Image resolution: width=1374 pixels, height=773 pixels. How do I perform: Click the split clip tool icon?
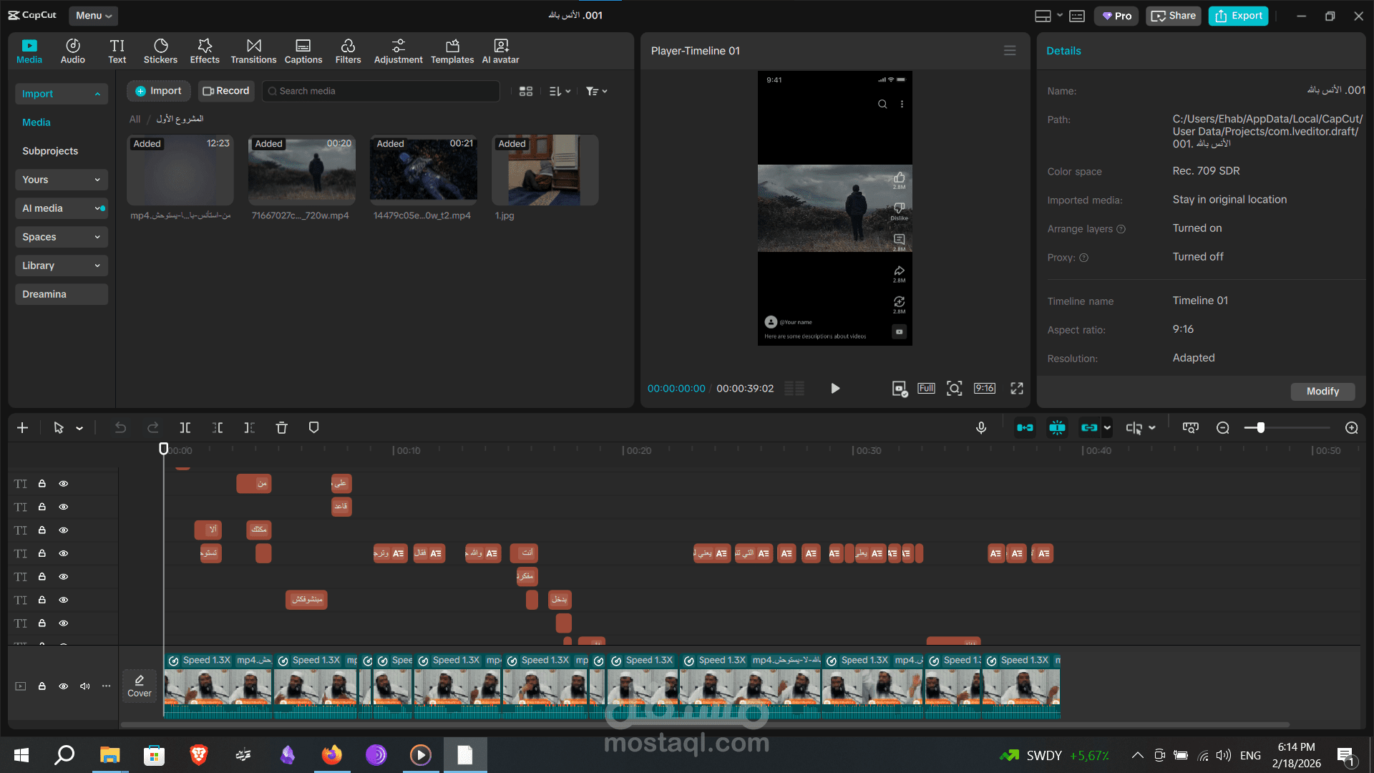point(185,427)
